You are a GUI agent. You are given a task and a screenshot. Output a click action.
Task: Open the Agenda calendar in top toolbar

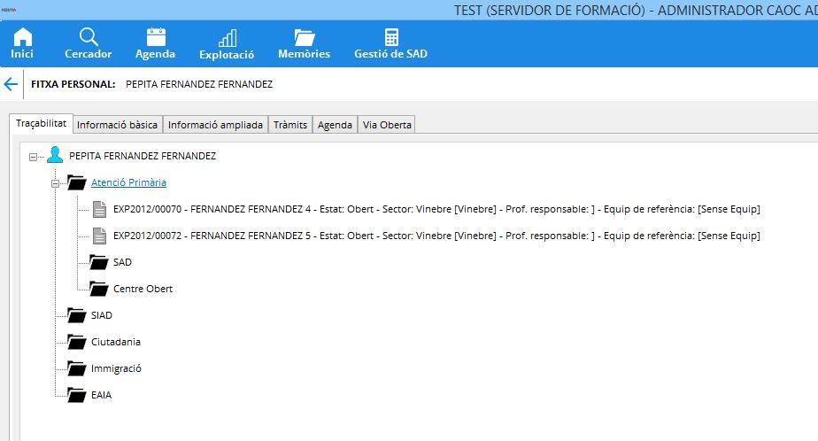155,43
